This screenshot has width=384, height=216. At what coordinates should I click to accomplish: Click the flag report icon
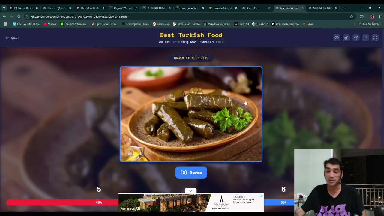[x=365, y=37]
